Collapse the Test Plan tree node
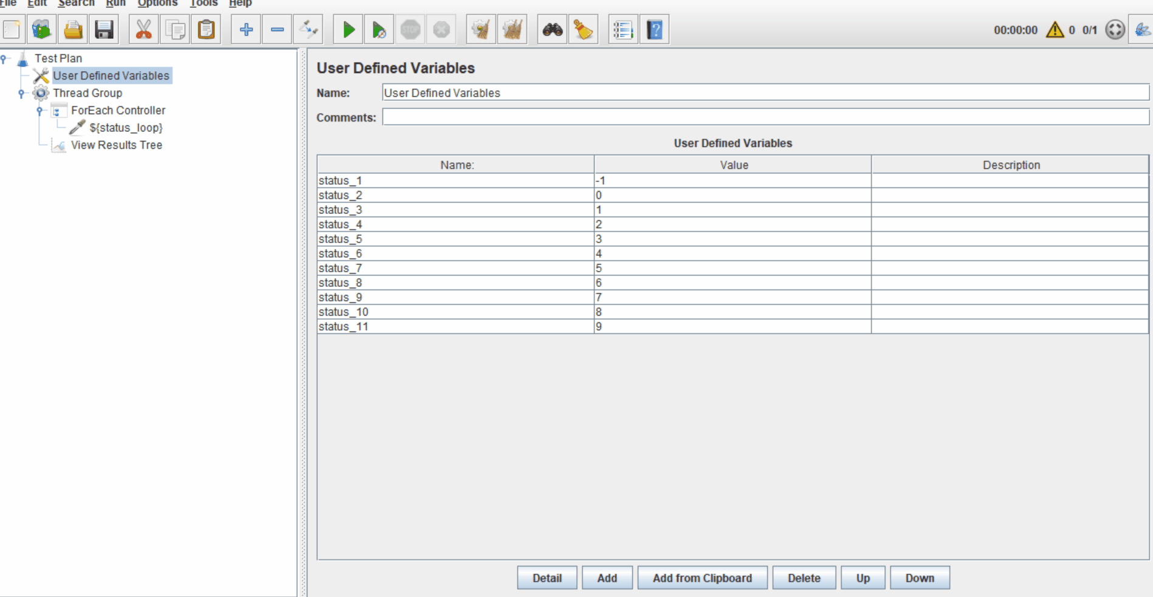This screenshot has width=1153, height=597. 4,59
